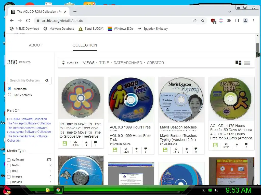Image resolution: width=261 pixels, height=195 pixels.
Task: Click the browser forward arrow
Action: coord(20,21)
